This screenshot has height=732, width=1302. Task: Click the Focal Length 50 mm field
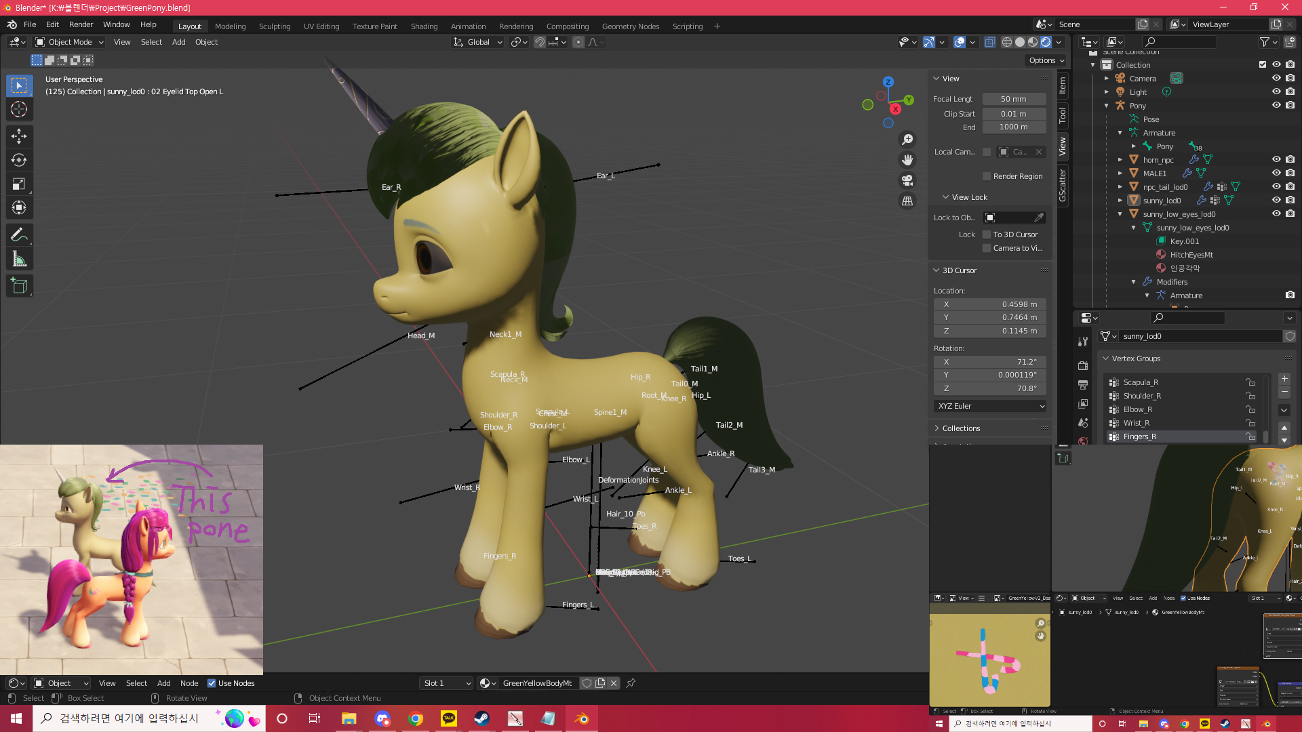(1014, 99)
